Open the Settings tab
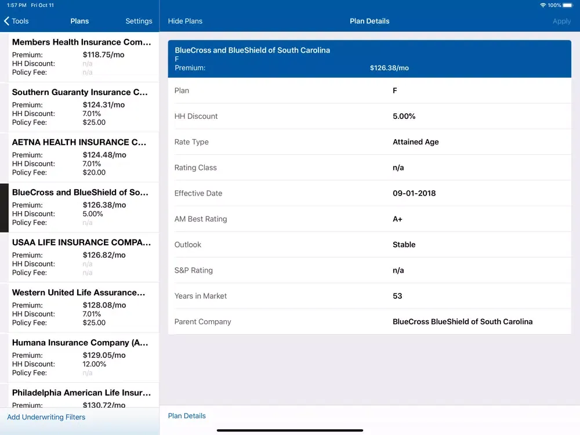580x435 pixels. [x=139, y=21]
